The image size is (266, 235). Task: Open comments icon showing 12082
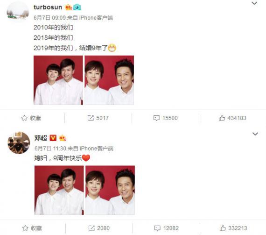[x=157, y=228]
